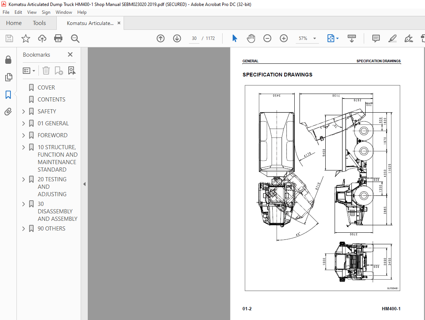Zoom out with minus button

(267, 38)
